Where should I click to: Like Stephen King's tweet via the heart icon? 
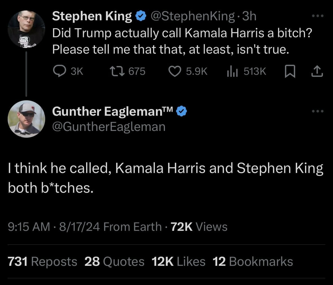(175, 71)
